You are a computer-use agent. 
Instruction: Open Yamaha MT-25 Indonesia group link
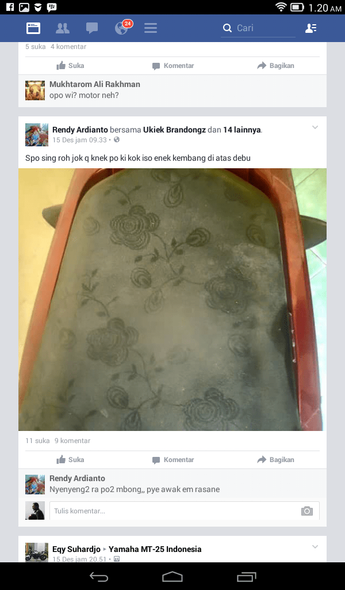click(155, 549)
